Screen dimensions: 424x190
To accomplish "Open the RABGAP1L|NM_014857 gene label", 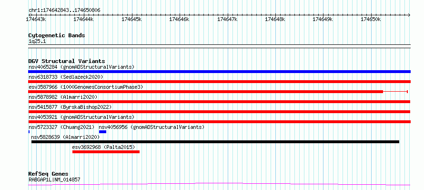I will click(54, 179).
